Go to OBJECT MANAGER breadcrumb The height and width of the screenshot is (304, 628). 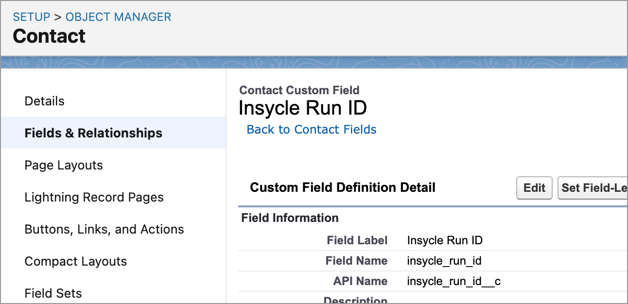(x=118, y=17)
